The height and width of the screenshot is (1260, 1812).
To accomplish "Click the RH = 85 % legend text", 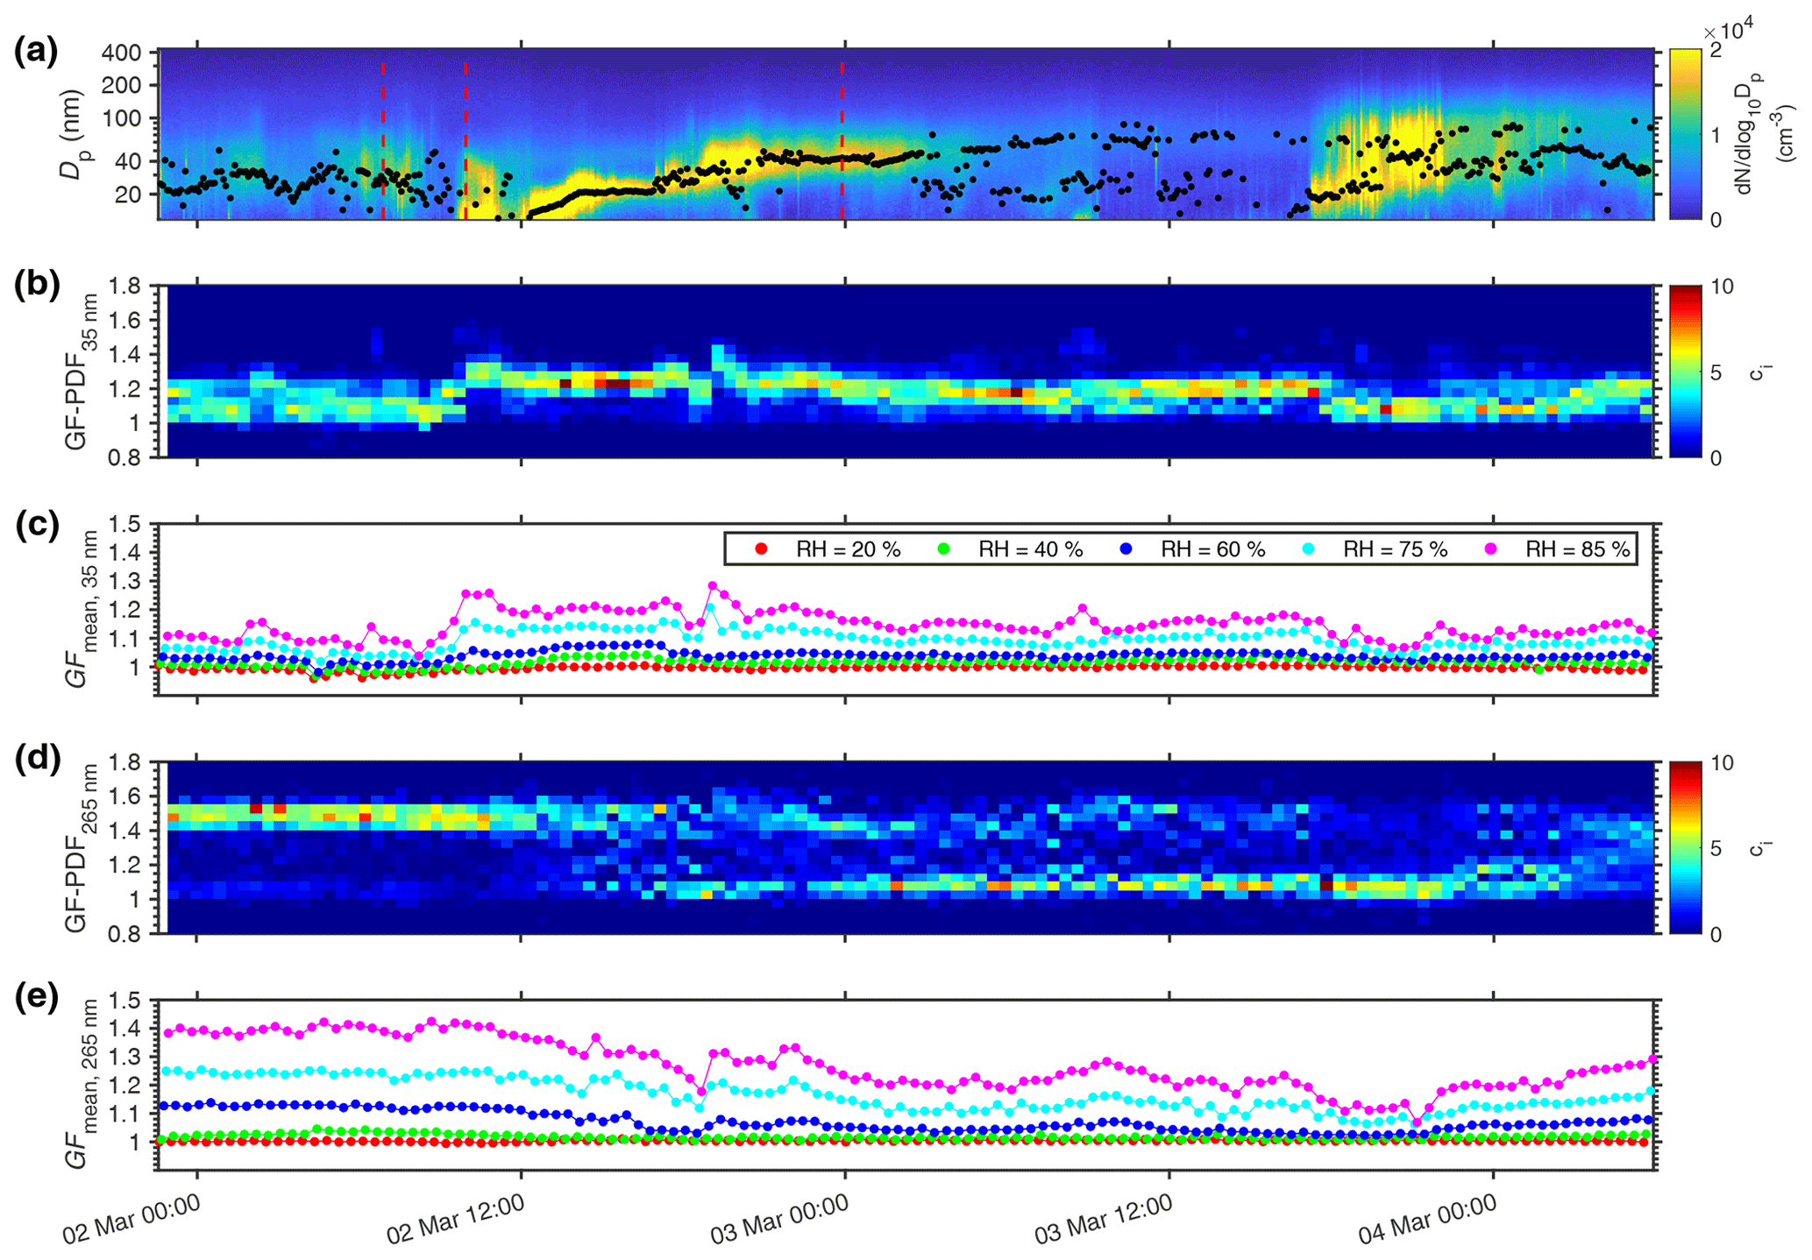I will pyautogui.click(x=1577, y=549).
